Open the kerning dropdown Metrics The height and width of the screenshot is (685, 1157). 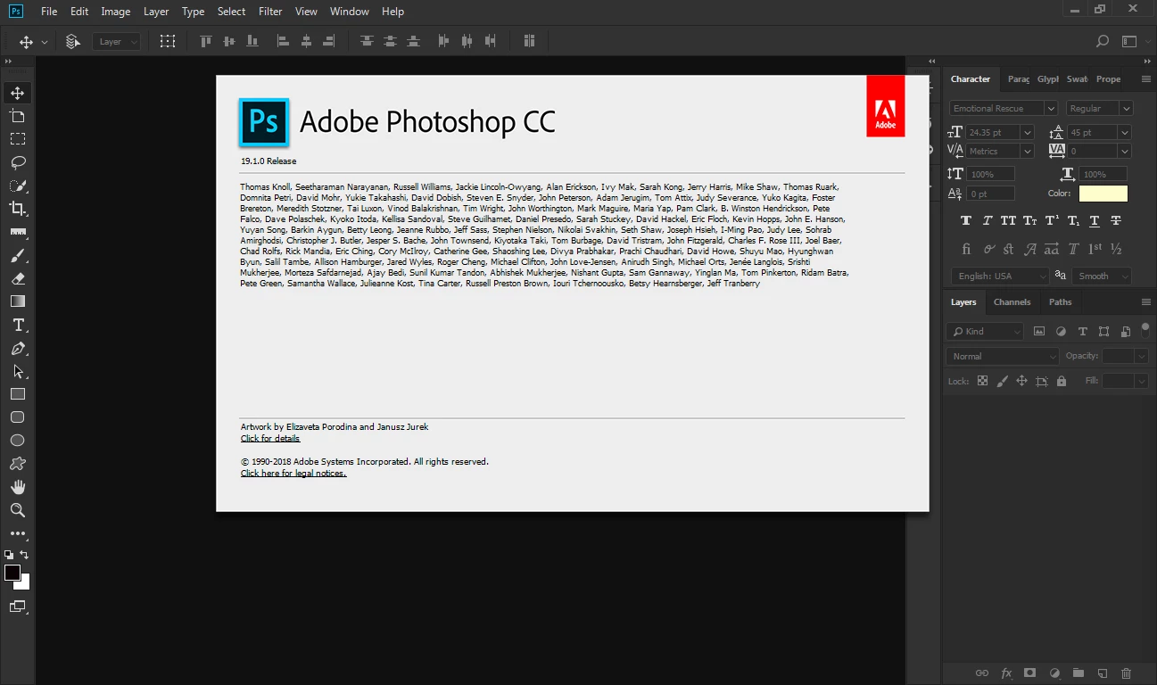pyautogui.click(x=999, y=152)
